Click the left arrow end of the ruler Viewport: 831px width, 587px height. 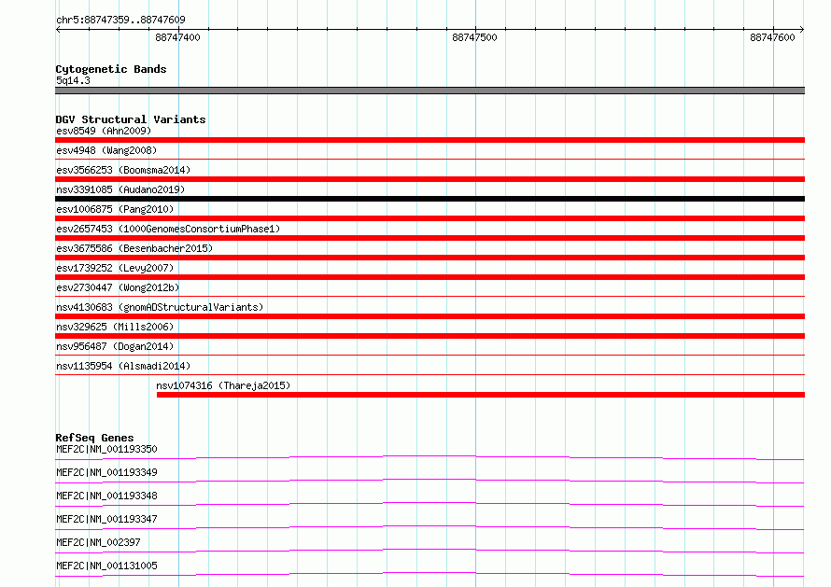[58, 30]
